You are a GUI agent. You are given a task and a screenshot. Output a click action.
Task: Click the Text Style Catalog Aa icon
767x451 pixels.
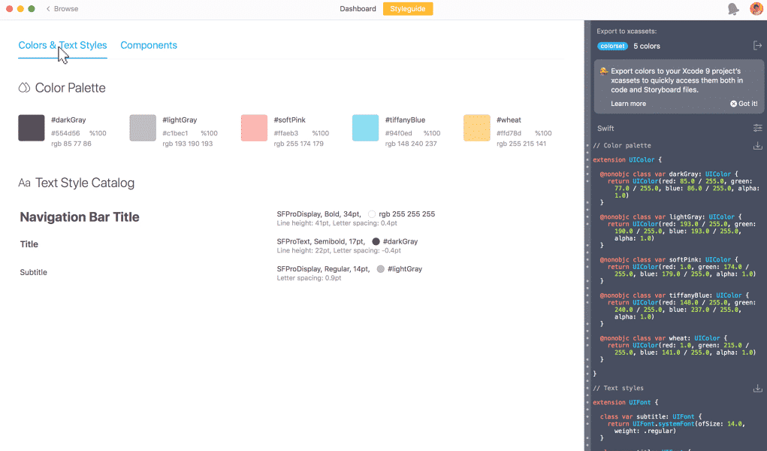(24, 183)
